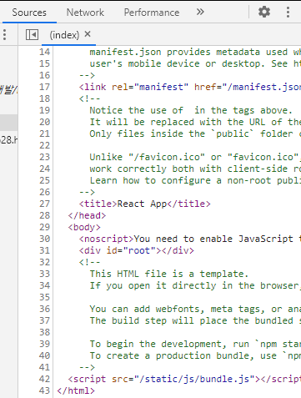Click line number 43 in gutter
Viewport: 301px width, 398px height.
click(x=44, y=390)
